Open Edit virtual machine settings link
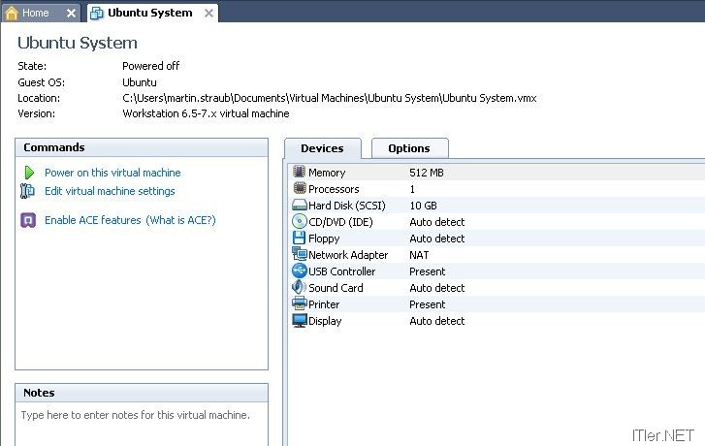This screenshot has height=446, width=705. (110, 191)
